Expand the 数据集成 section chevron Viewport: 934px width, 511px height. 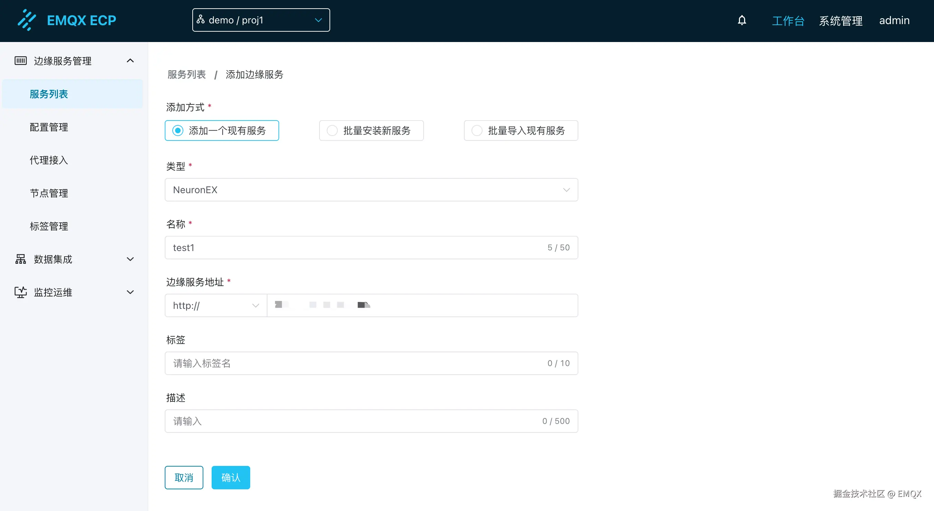(x=130, y=259)
